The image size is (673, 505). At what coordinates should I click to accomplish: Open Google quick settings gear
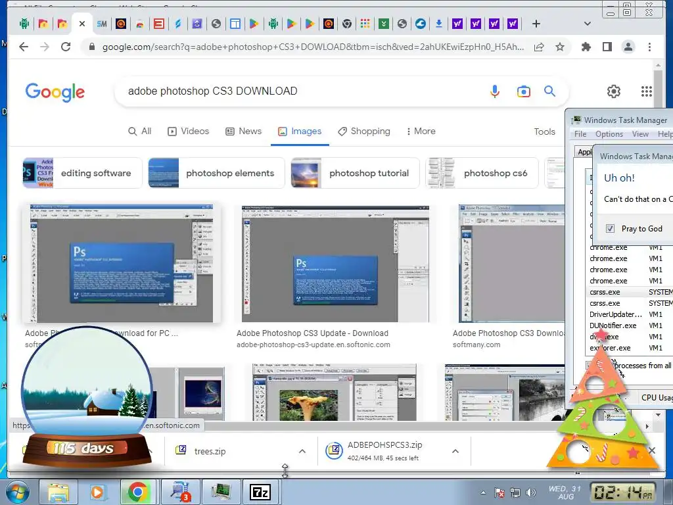click(x=614, y=91)
